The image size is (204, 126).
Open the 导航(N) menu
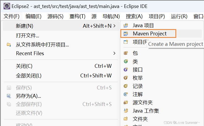click(x=111, y=16)
